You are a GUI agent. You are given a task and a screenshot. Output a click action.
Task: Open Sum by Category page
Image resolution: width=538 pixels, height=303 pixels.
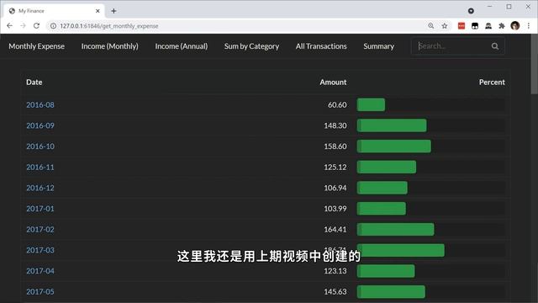[251, 46]
